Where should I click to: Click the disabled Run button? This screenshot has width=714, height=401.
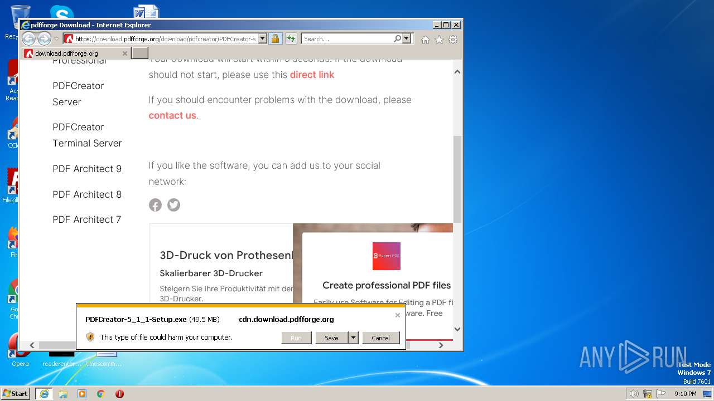296,338
